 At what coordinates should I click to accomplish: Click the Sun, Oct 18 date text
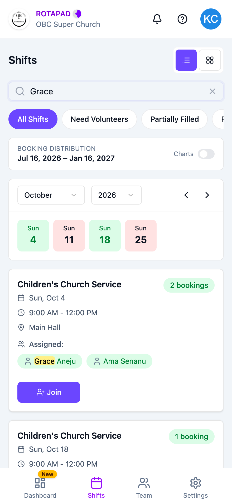[x=49, y=449]
